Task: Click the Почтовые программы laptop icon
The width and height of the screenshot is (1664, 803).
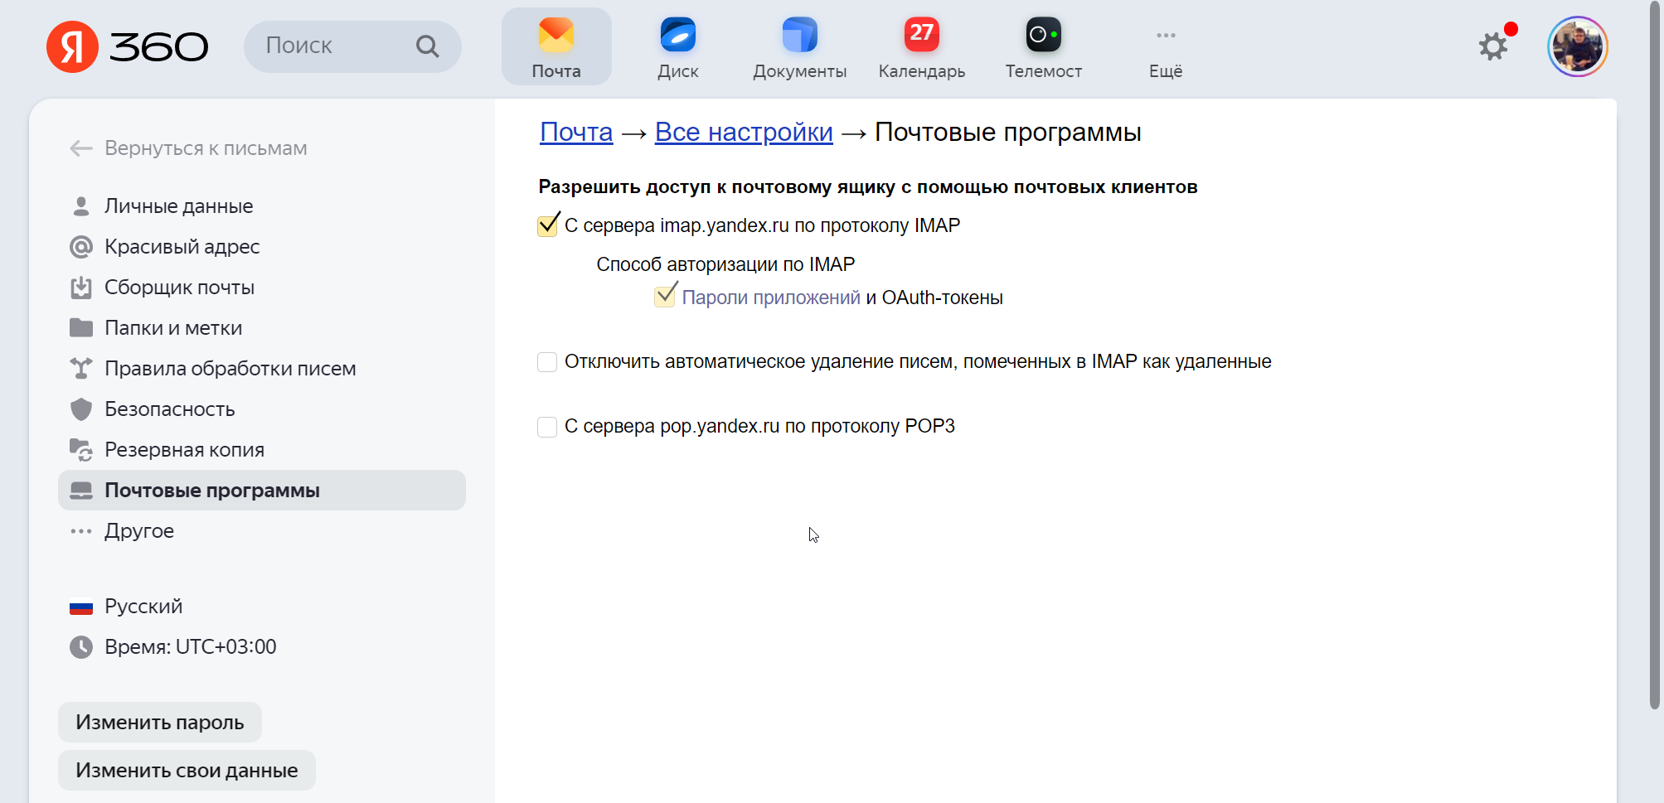Action: tap(80, 491)
